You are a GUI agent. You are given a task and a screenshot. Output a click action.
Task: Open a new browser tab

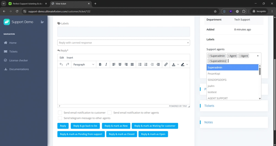point(95,4)
